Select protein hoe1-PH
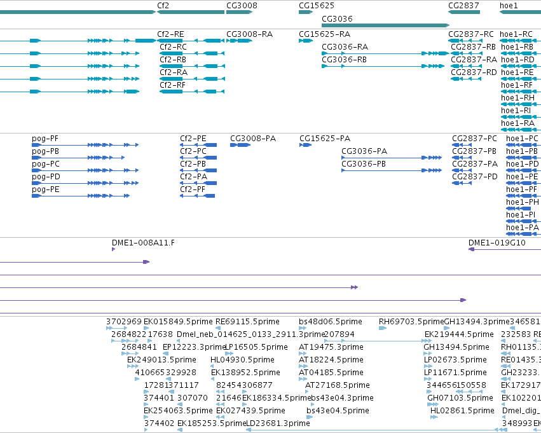This screenshot has height=433, width=541. click(518, 209)
